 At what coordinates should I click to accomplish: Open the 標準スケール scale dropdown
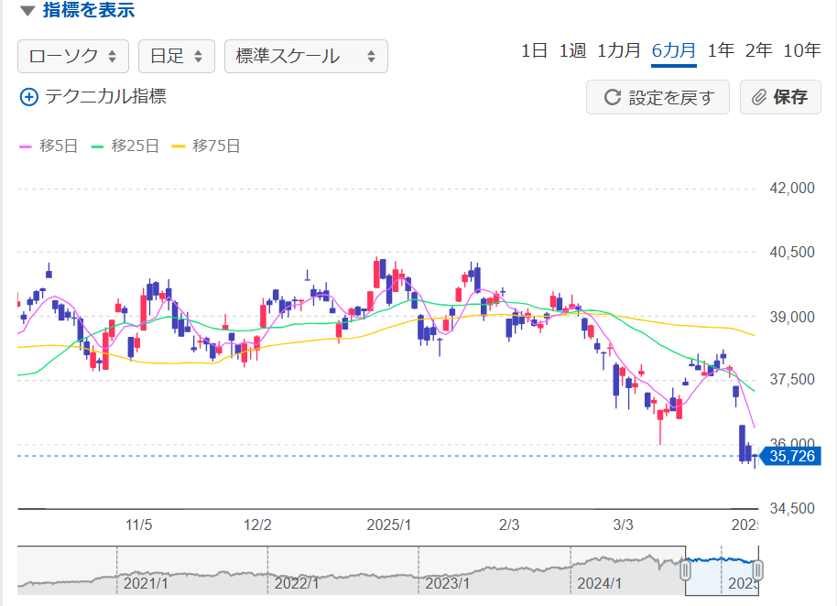(306, 56)
